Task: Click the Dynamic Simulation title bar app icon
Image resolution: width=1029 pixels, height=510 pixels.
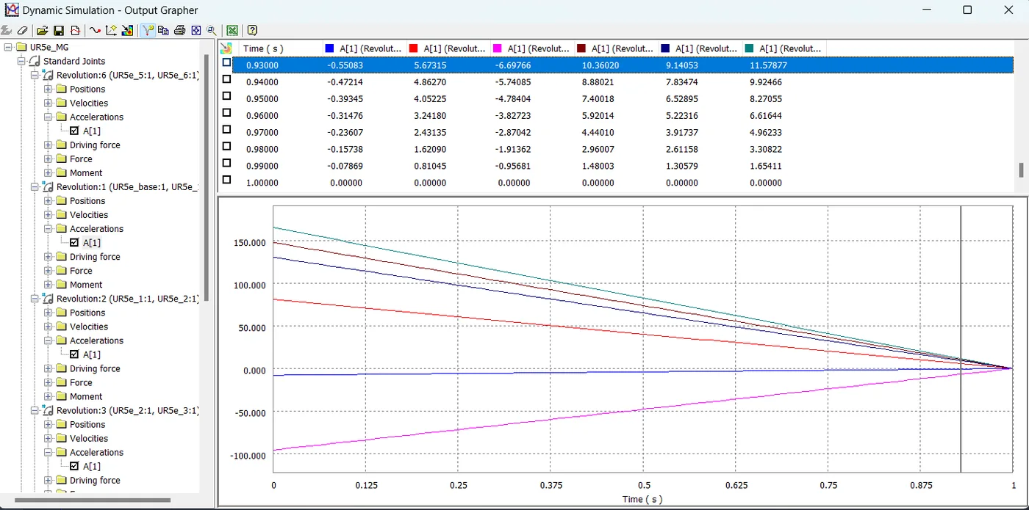Action: pos(12,10)
